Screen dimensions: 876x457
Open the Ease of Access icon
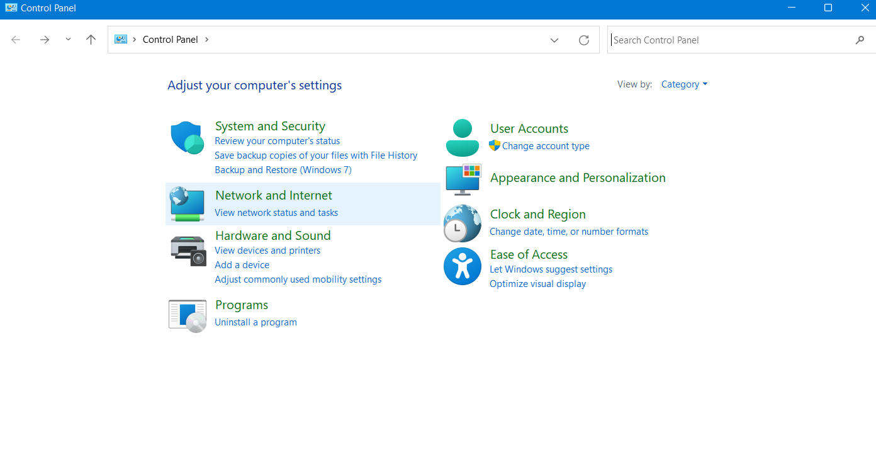point(463,267)
